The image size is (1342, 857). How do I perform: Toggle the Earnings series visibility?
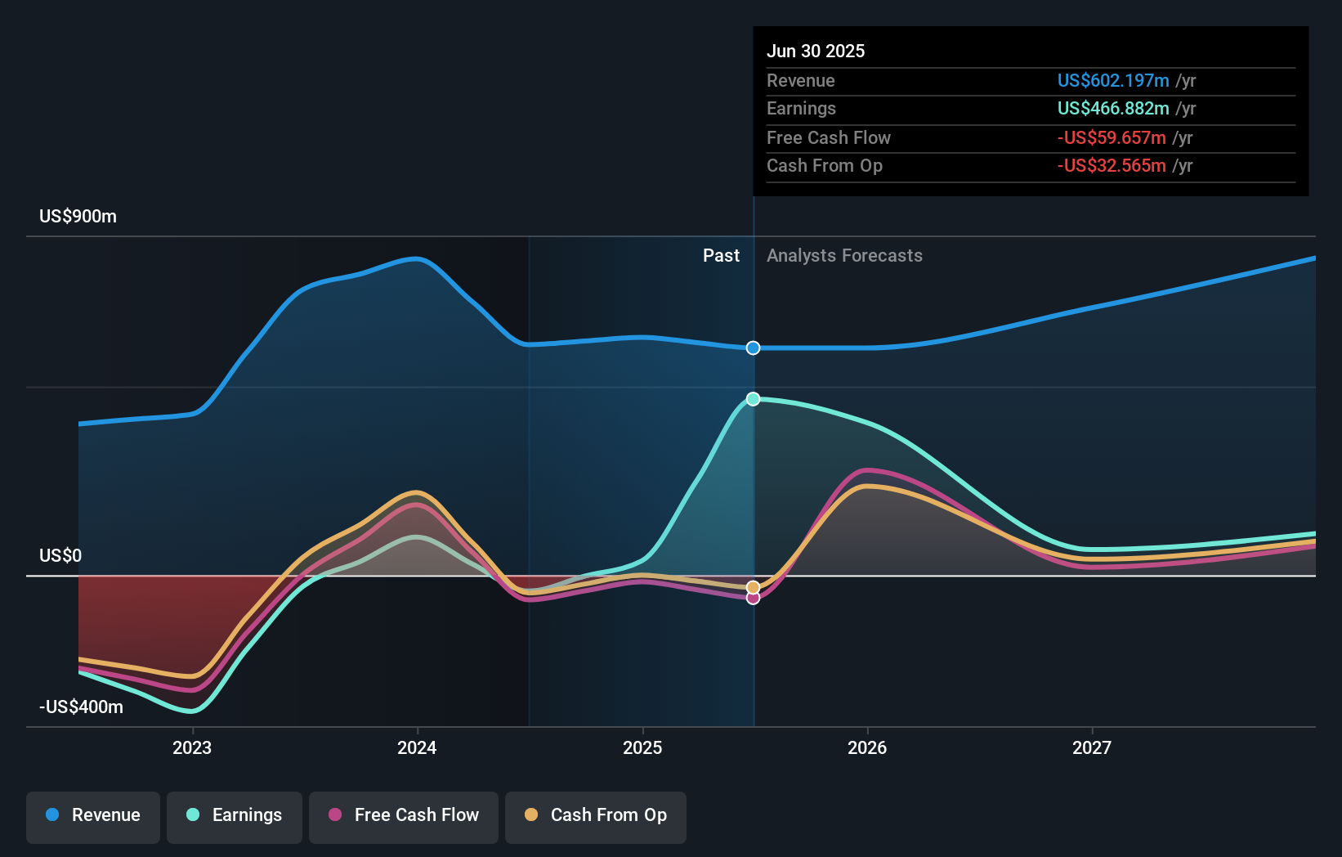[x=234, y=815]
